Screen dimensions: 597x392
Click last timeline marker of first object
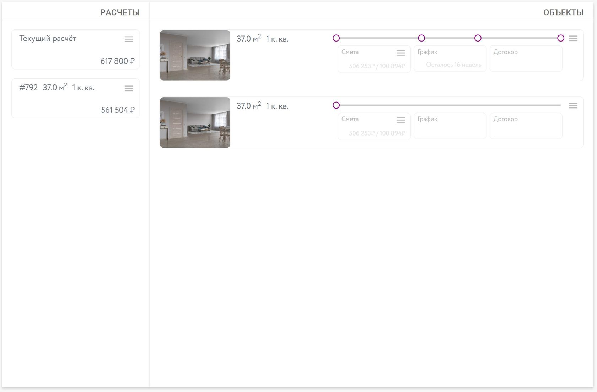pos(561,38)
